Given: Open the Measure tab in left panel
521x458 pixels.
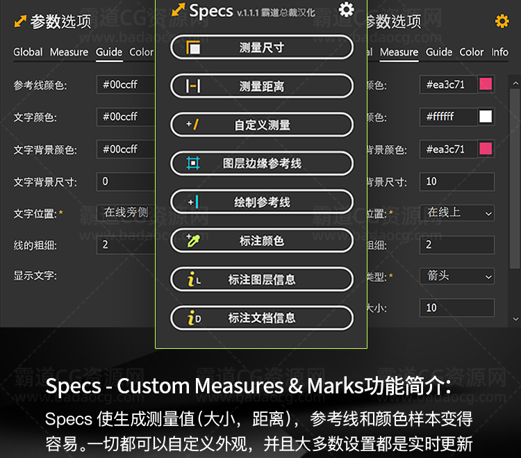Looking at the screenshot, I should 69,52.
